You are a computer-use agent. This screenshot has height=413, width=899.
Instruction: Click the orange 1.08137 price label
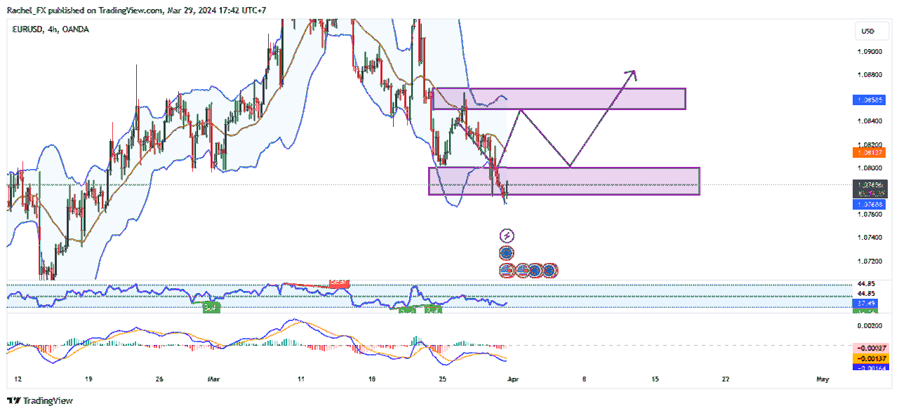(870, 152)
